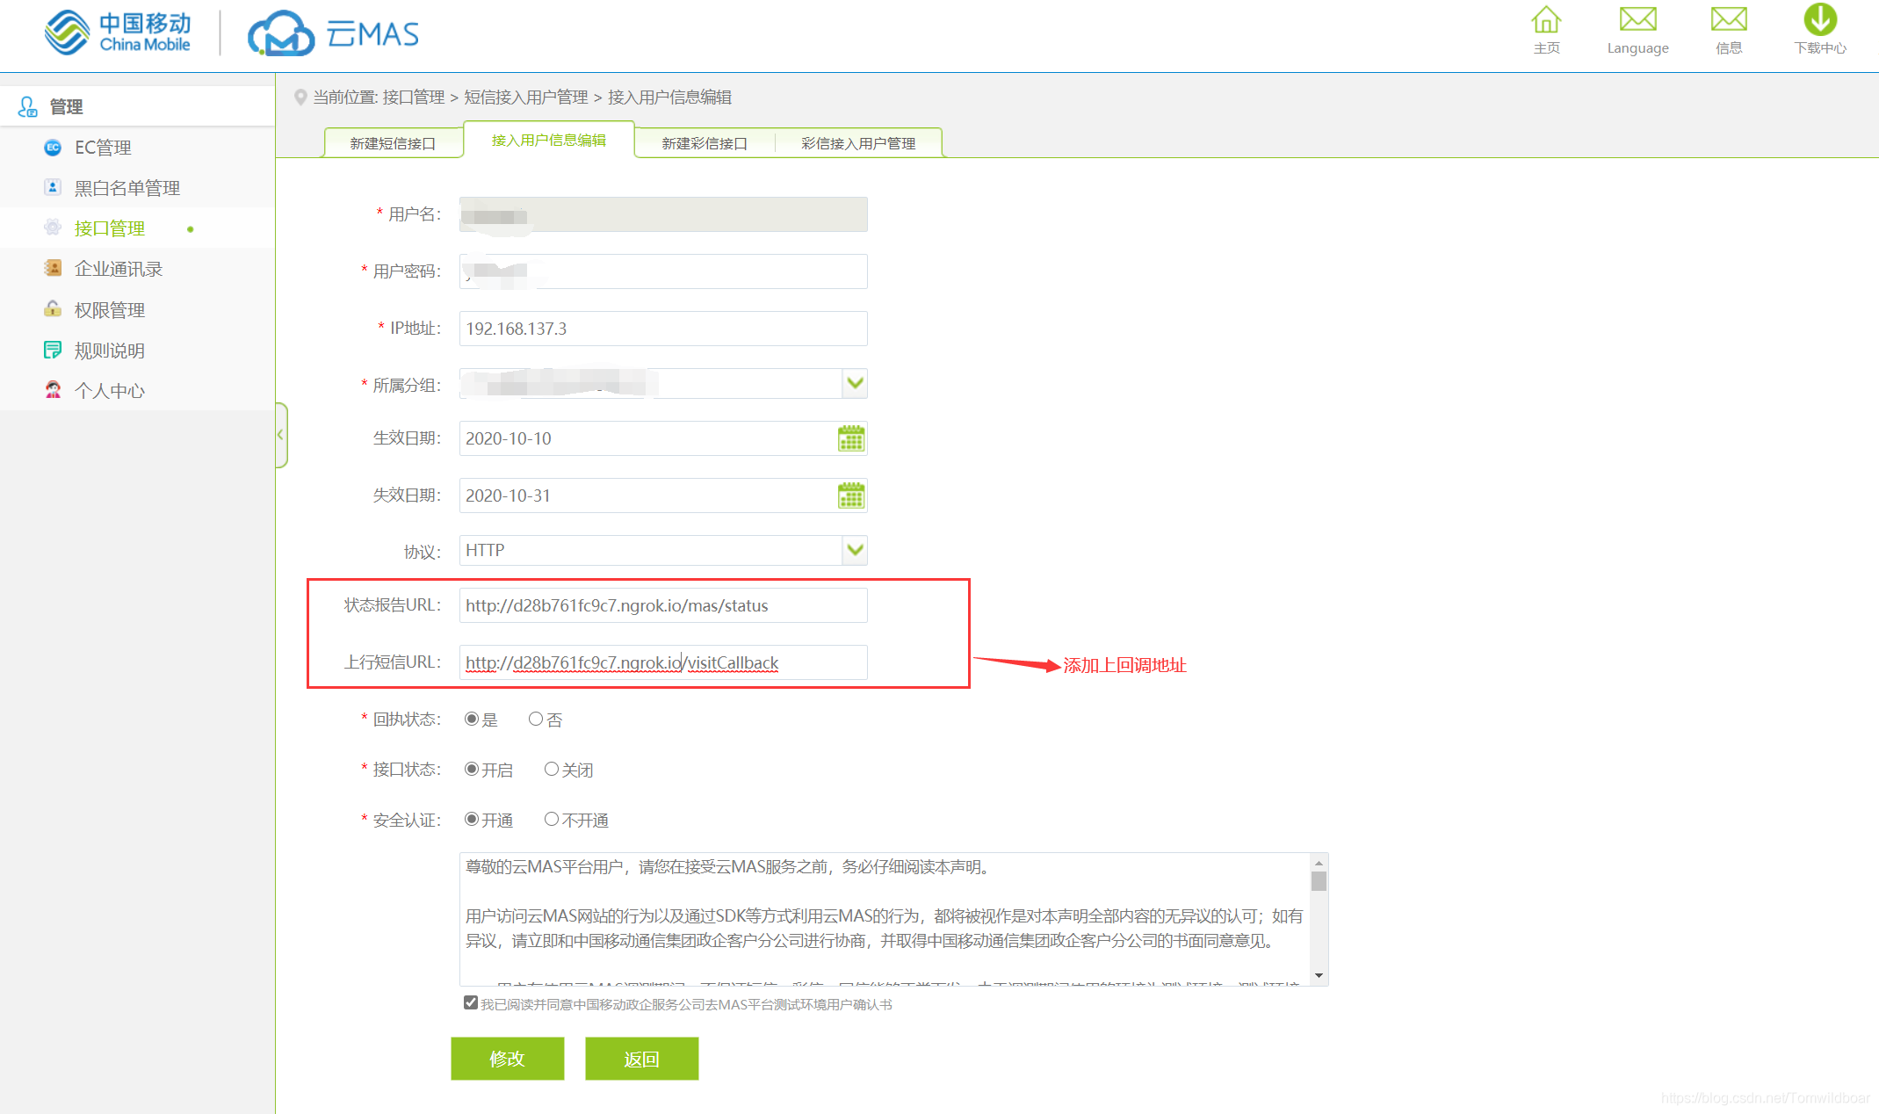This screenshot has height=1114, width=1879.
Task: Open 企业通讯录 in the sidebar
Action: tap(118, 269)
